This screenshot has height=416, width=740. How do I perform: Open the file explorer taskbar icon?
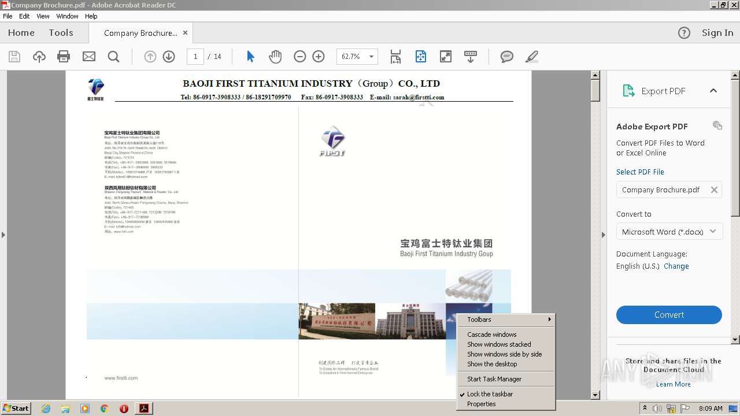[65, 408]
